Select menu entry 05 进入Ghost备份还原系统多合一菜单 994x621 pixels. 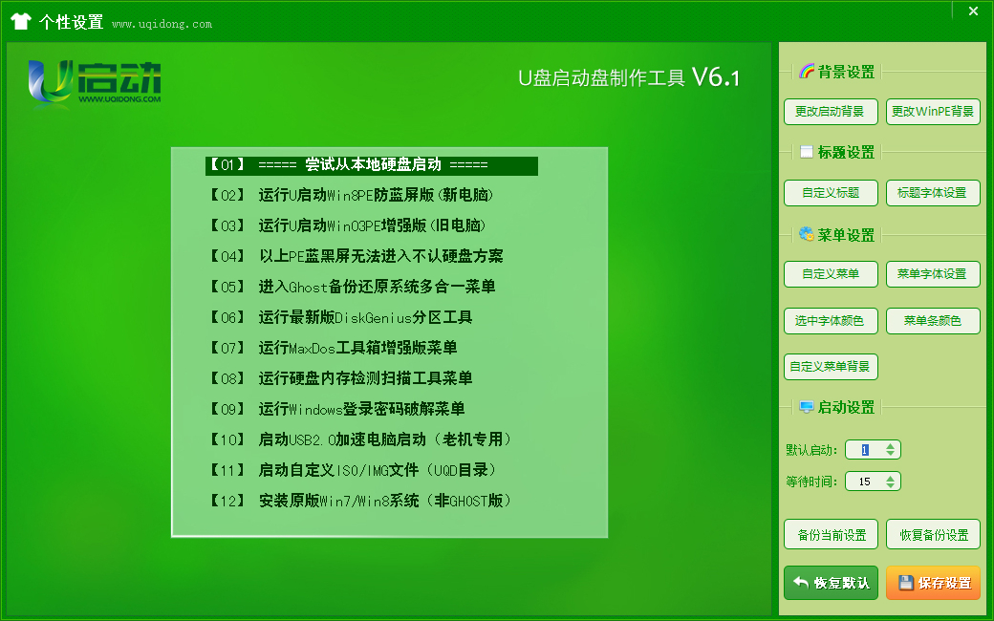(x=352, y=287)
